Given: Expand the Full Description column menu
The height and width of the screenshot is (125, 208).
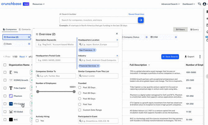Looking at the screenshot, I should click(x=149, y=65).
